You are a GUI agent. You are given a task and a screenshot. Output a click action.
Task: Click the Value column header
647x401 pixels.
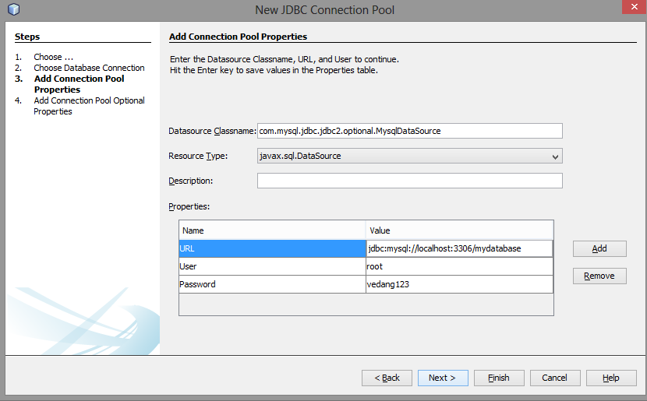[x=459, y=230]
